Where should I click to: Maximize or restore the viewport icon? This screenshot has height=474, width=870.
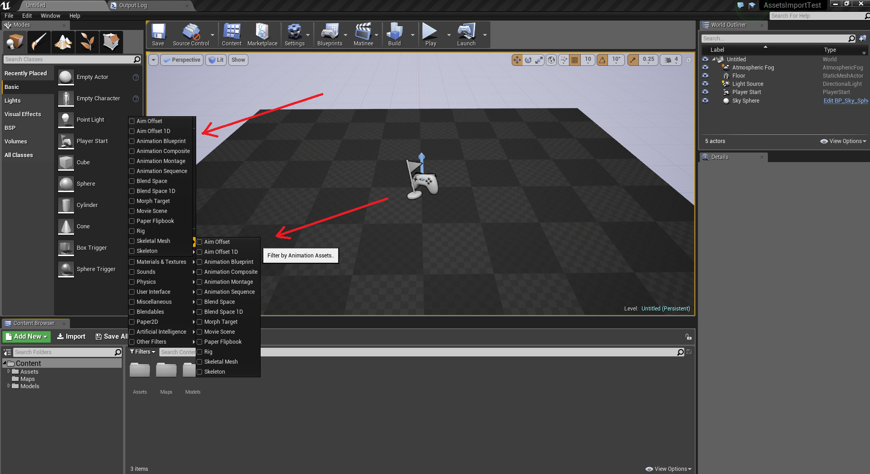tap(689, 60)
